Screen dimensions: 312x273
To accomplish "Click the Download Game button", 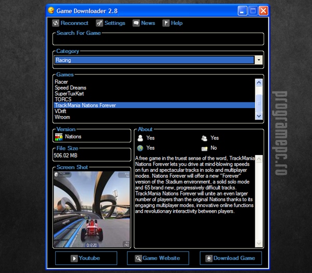I will 231,258.
